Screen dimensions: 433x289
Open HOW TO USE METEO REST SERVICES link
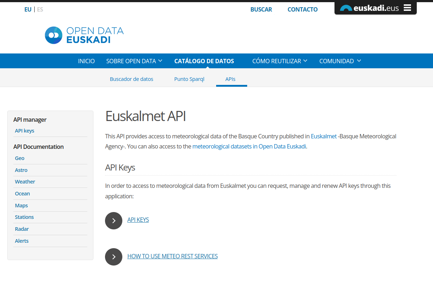[172, 256]
